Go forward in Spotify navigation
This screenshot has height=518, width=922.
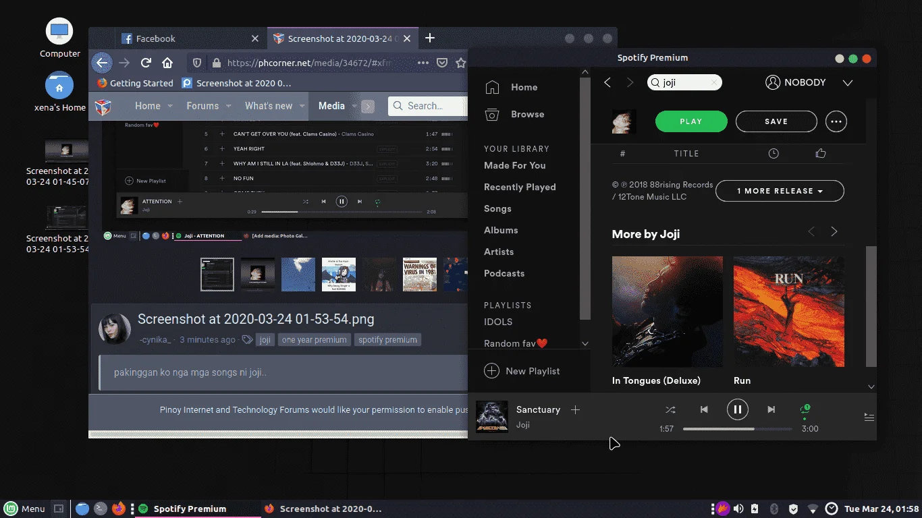630,82
